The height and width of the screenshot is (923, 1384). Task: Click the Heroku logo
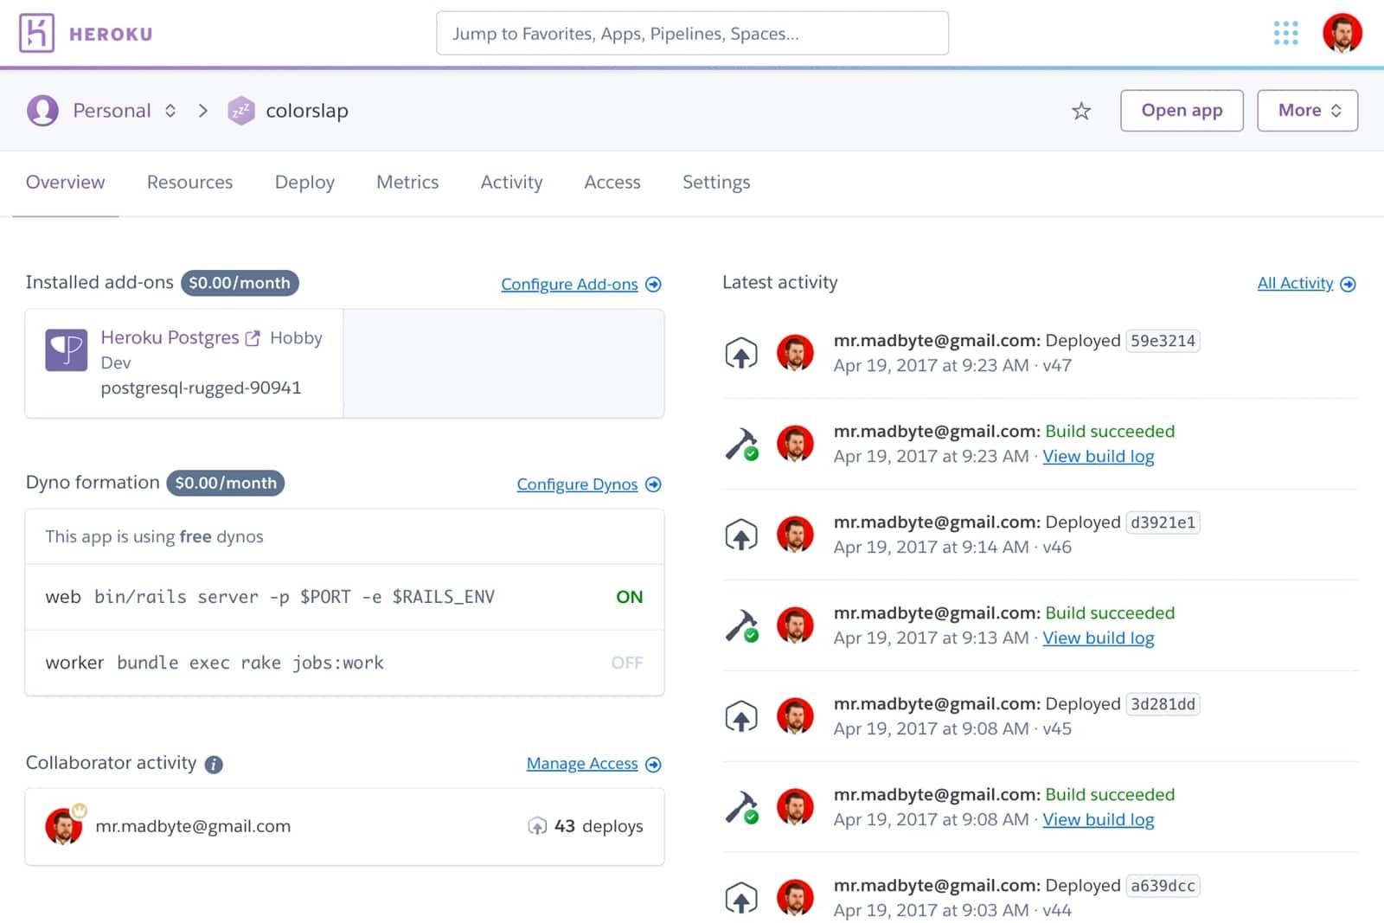click(x=35, y=31)
